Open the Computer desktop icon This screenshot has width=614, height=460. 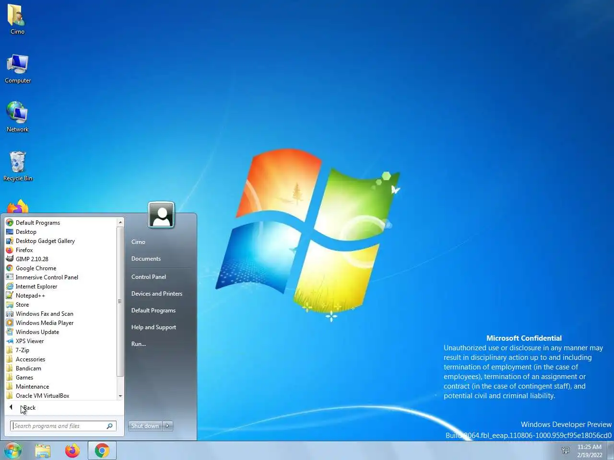click(18, 69)
